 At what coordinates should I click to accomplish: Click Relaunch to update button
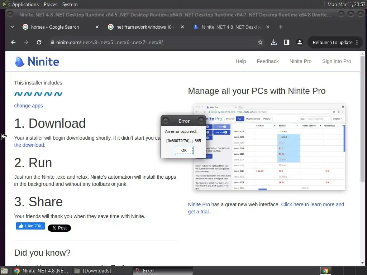pyautogui.click(x=332, y=42)
